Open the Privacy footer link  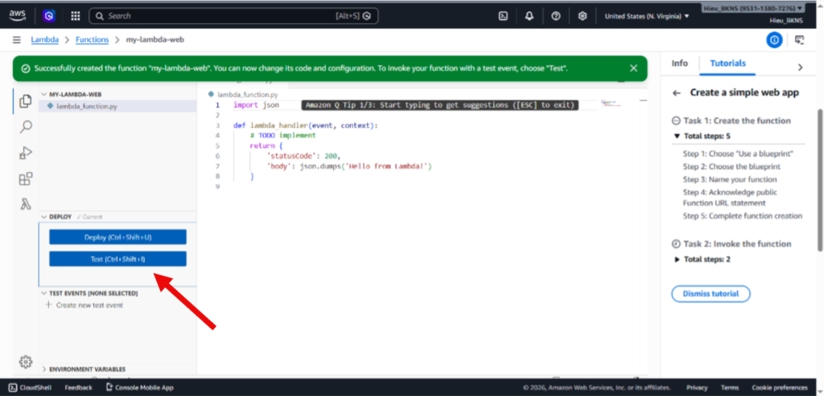[x=697, y=388]
